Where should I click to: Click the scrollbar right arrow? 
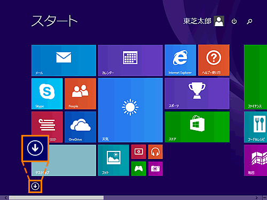coord(256,197)
